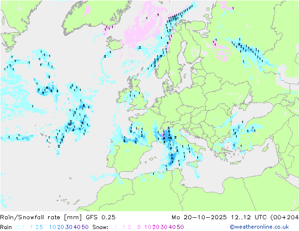The height and width of the screenshot is (231, 299).
Task: Click the "10" rainfall value over the Atlantic
Action: point(70,124)
